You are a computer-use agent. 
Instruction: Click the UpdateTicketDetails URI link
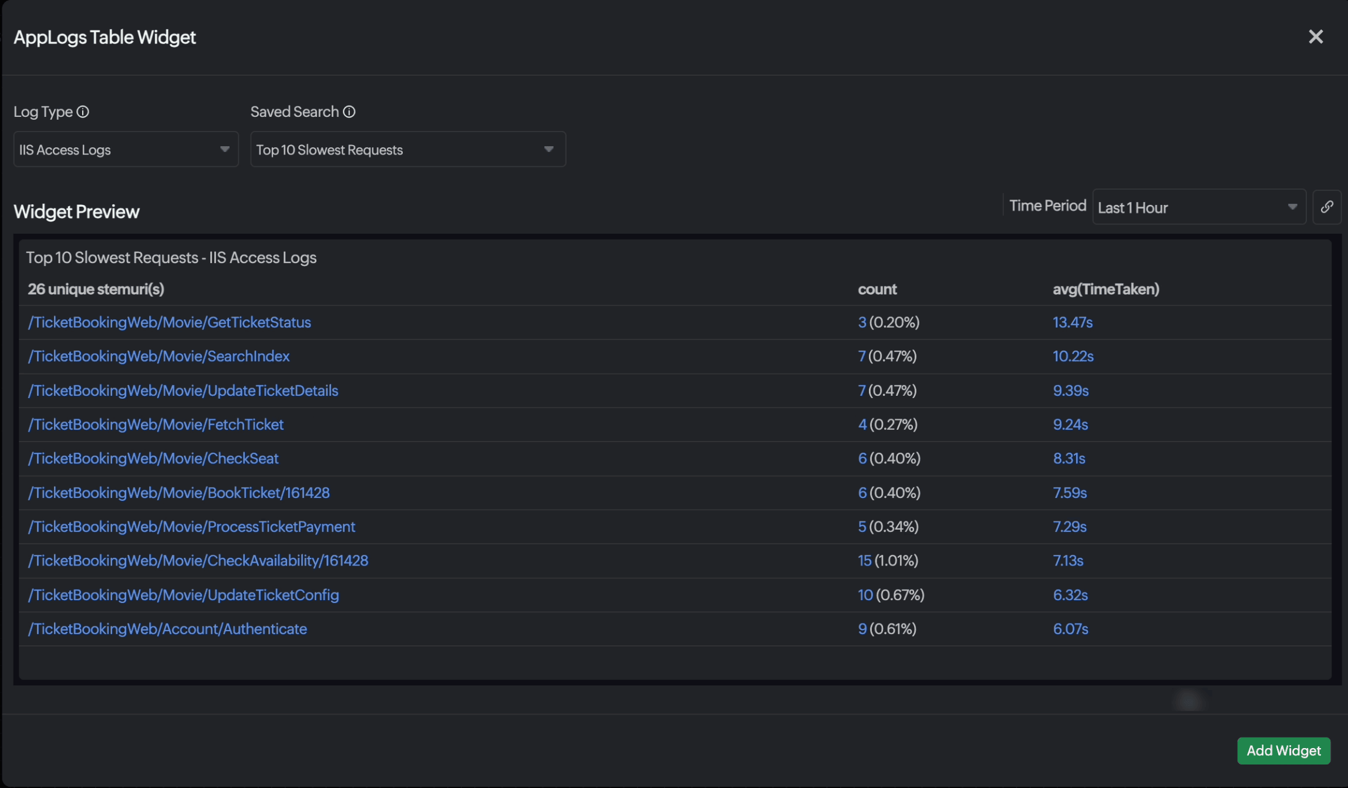183,390
